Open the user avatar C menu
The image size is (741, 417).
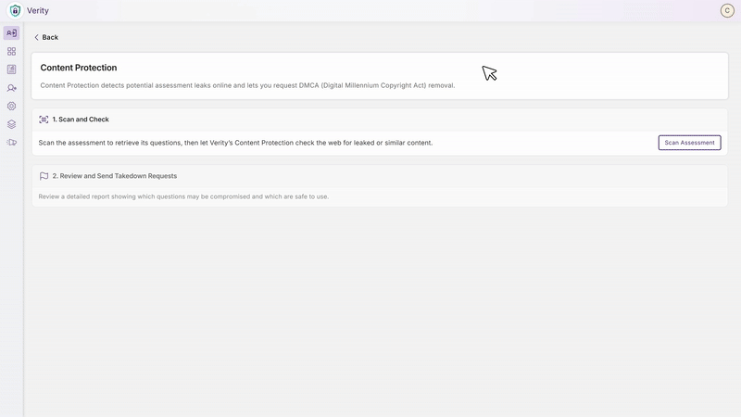point(727,10)
